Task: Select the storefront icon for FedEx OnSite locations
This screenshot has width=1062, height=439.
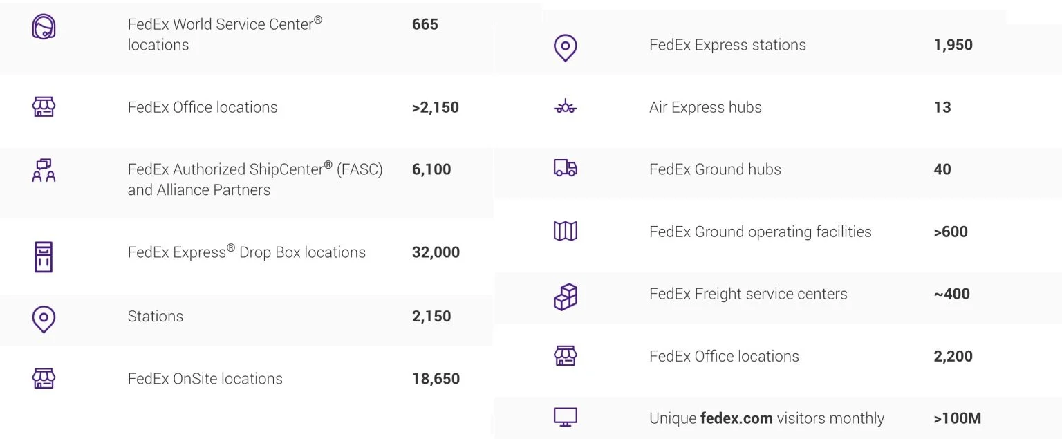Action: click(44, 378)
